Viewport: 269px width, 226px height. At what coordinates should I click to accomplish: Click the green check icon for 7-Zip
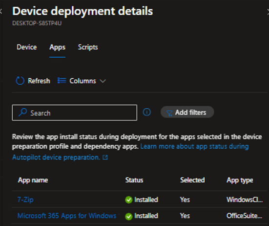click(129, 200)
